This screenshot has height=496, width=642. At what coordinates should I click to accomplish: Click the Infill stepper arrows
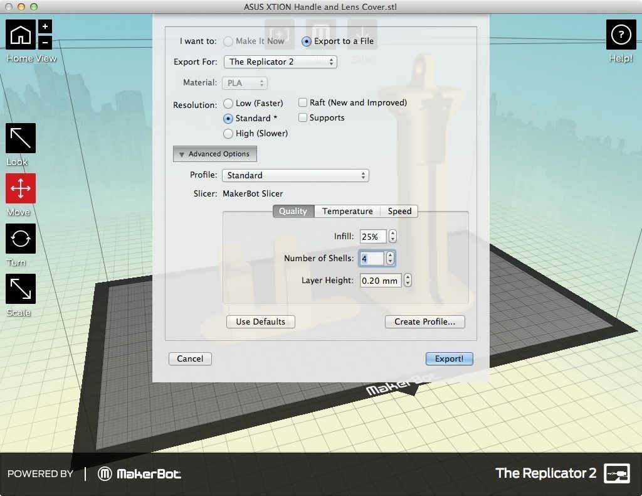(392, 236)
